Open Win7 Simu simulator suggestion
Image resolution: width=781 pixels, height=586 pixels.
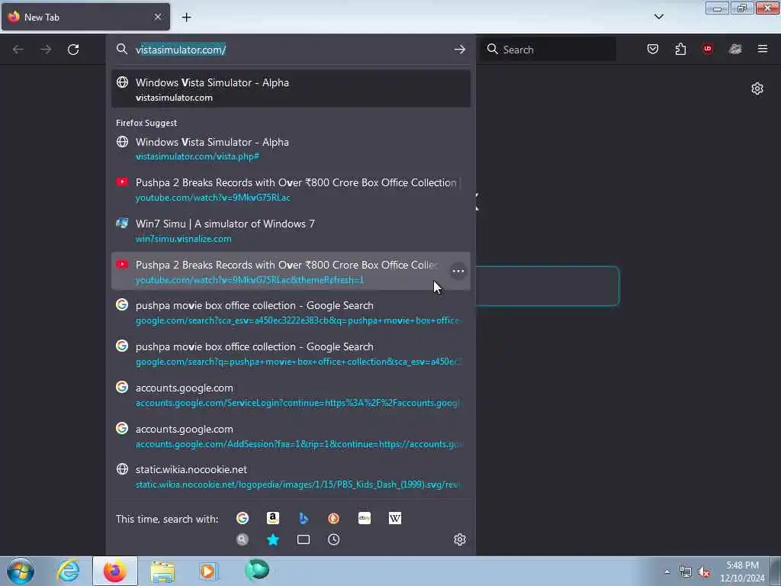[x=291, y=230]
